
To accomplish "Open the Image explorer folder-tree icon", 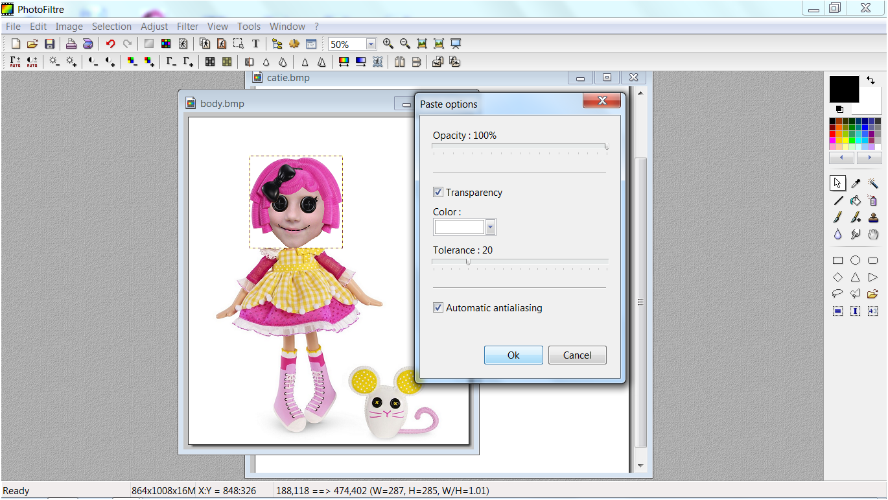I will tap(277, 43).
